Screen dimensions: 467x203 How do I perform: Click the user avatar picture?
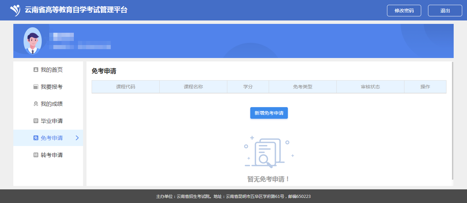32,41
